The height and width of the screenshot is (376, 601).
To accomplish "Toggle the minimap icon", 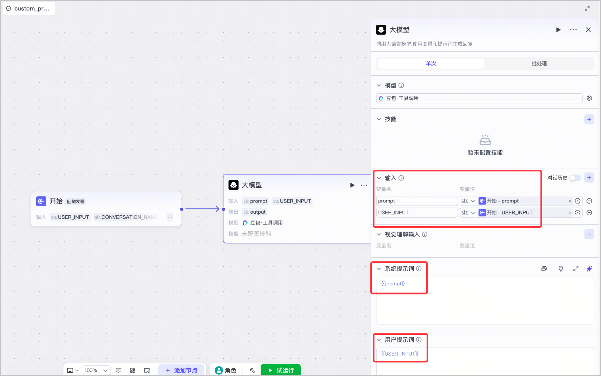I will coord(147,370).
